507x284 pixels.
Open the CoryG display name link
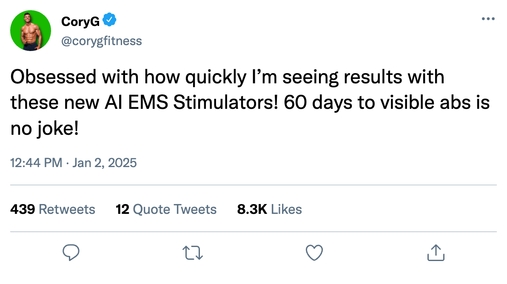point(80,21)
